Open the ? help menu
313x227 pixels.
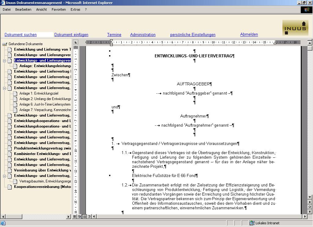(x=86, y=9)
